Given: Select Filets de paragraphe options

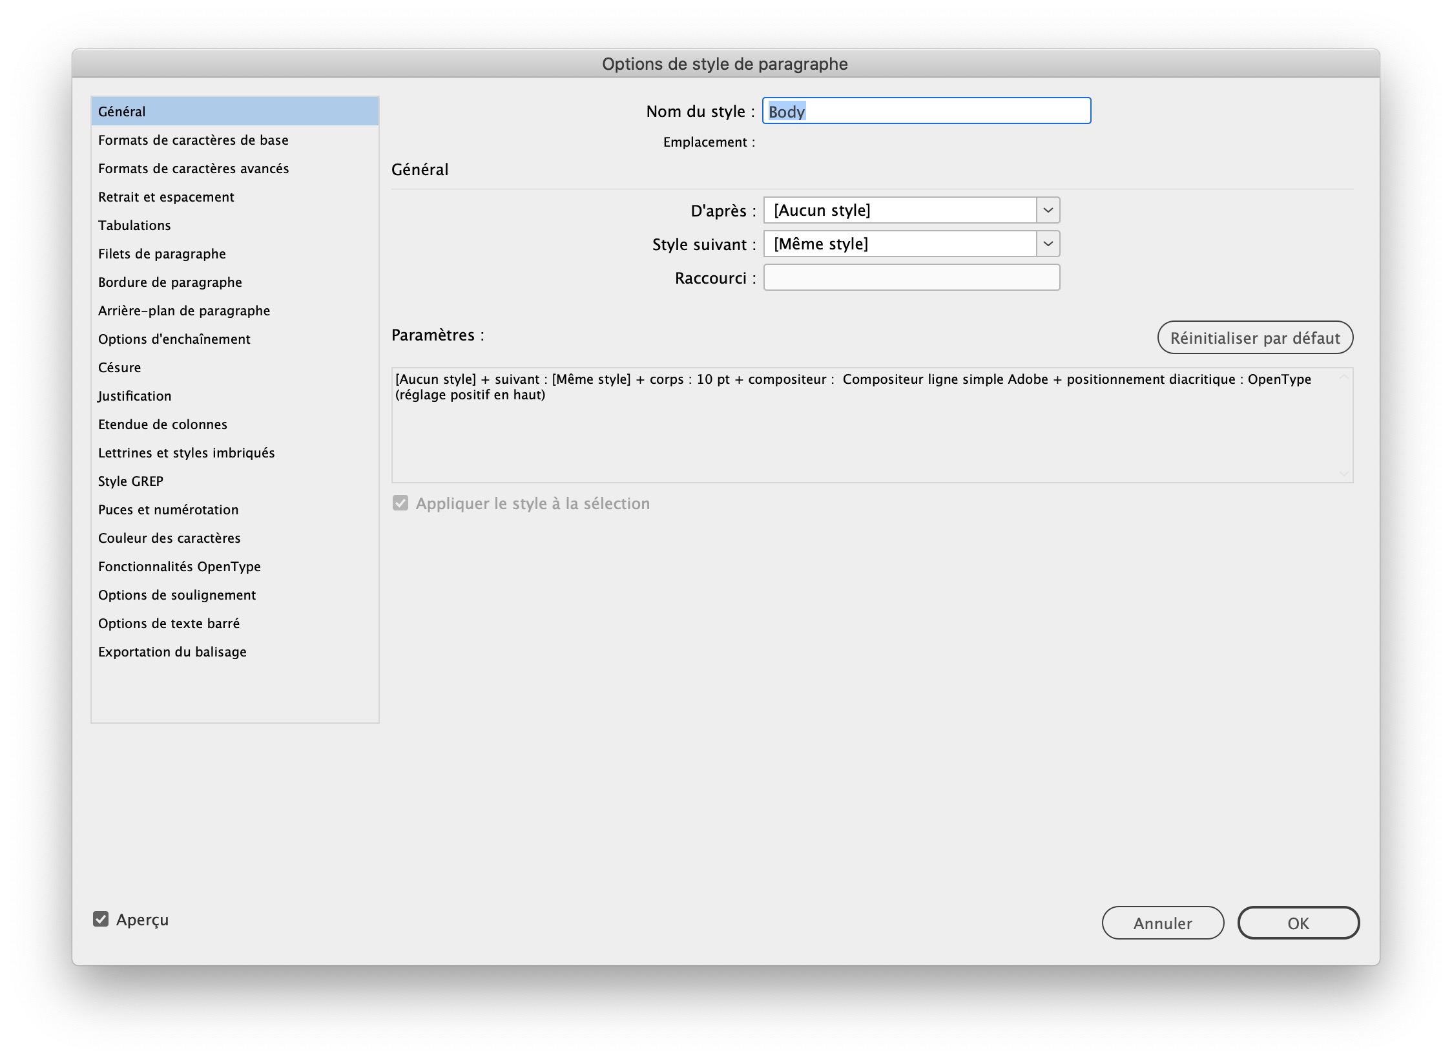Looking at the screenshot, I should 161,253.
